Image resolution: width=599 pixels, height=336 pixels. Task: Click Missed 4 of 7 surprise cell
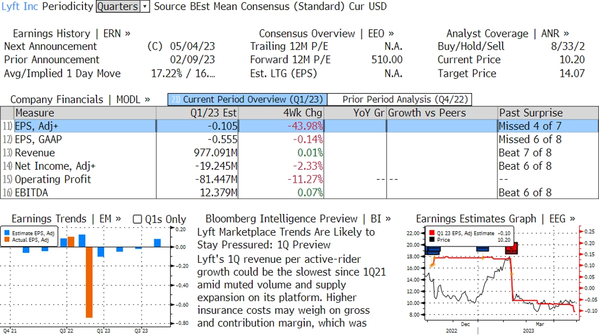[x=530, y=126]
